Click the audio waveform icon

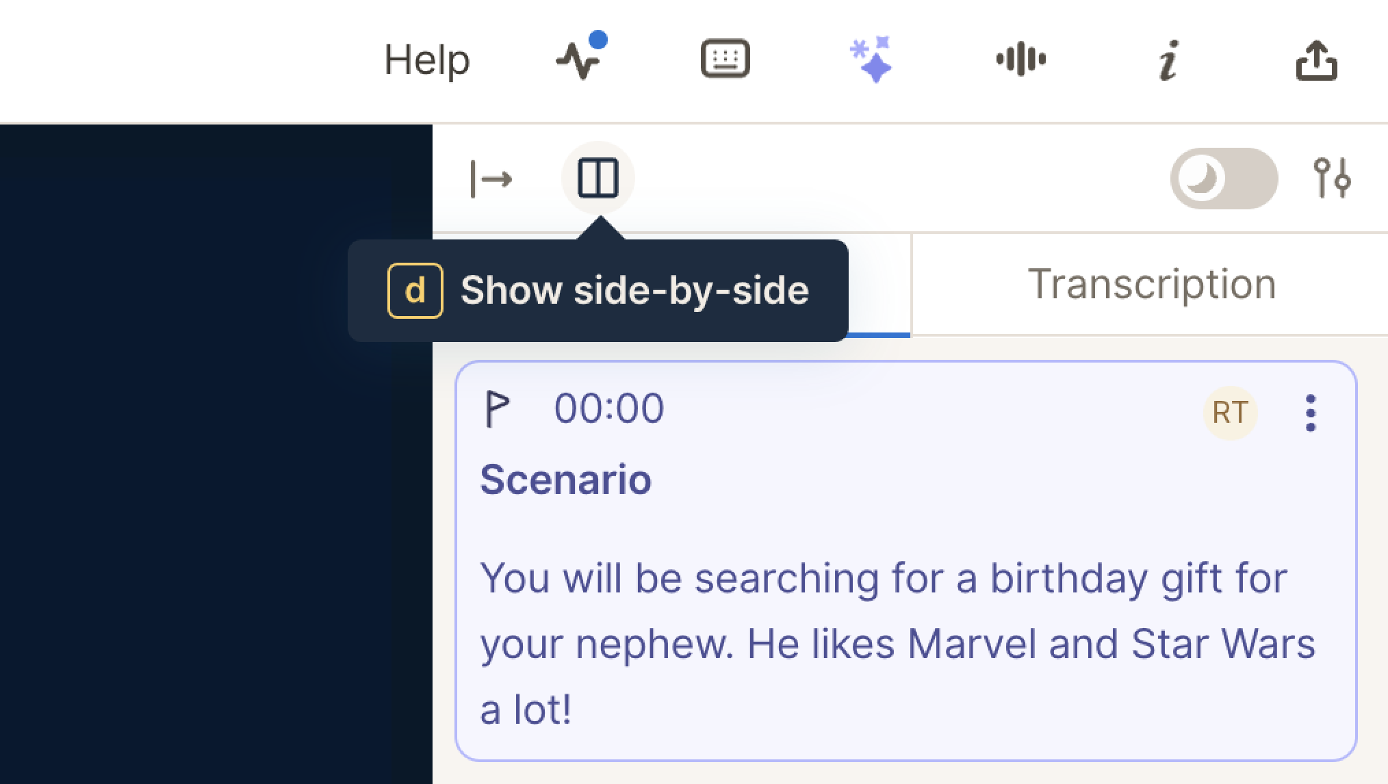coord(1020,59)
